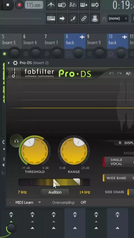Click the 7 kHz frequency value

[x=22, y=192]
